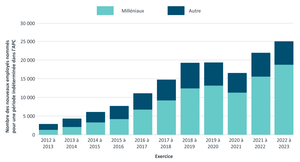Click the Autre legend color swatch

176,11
